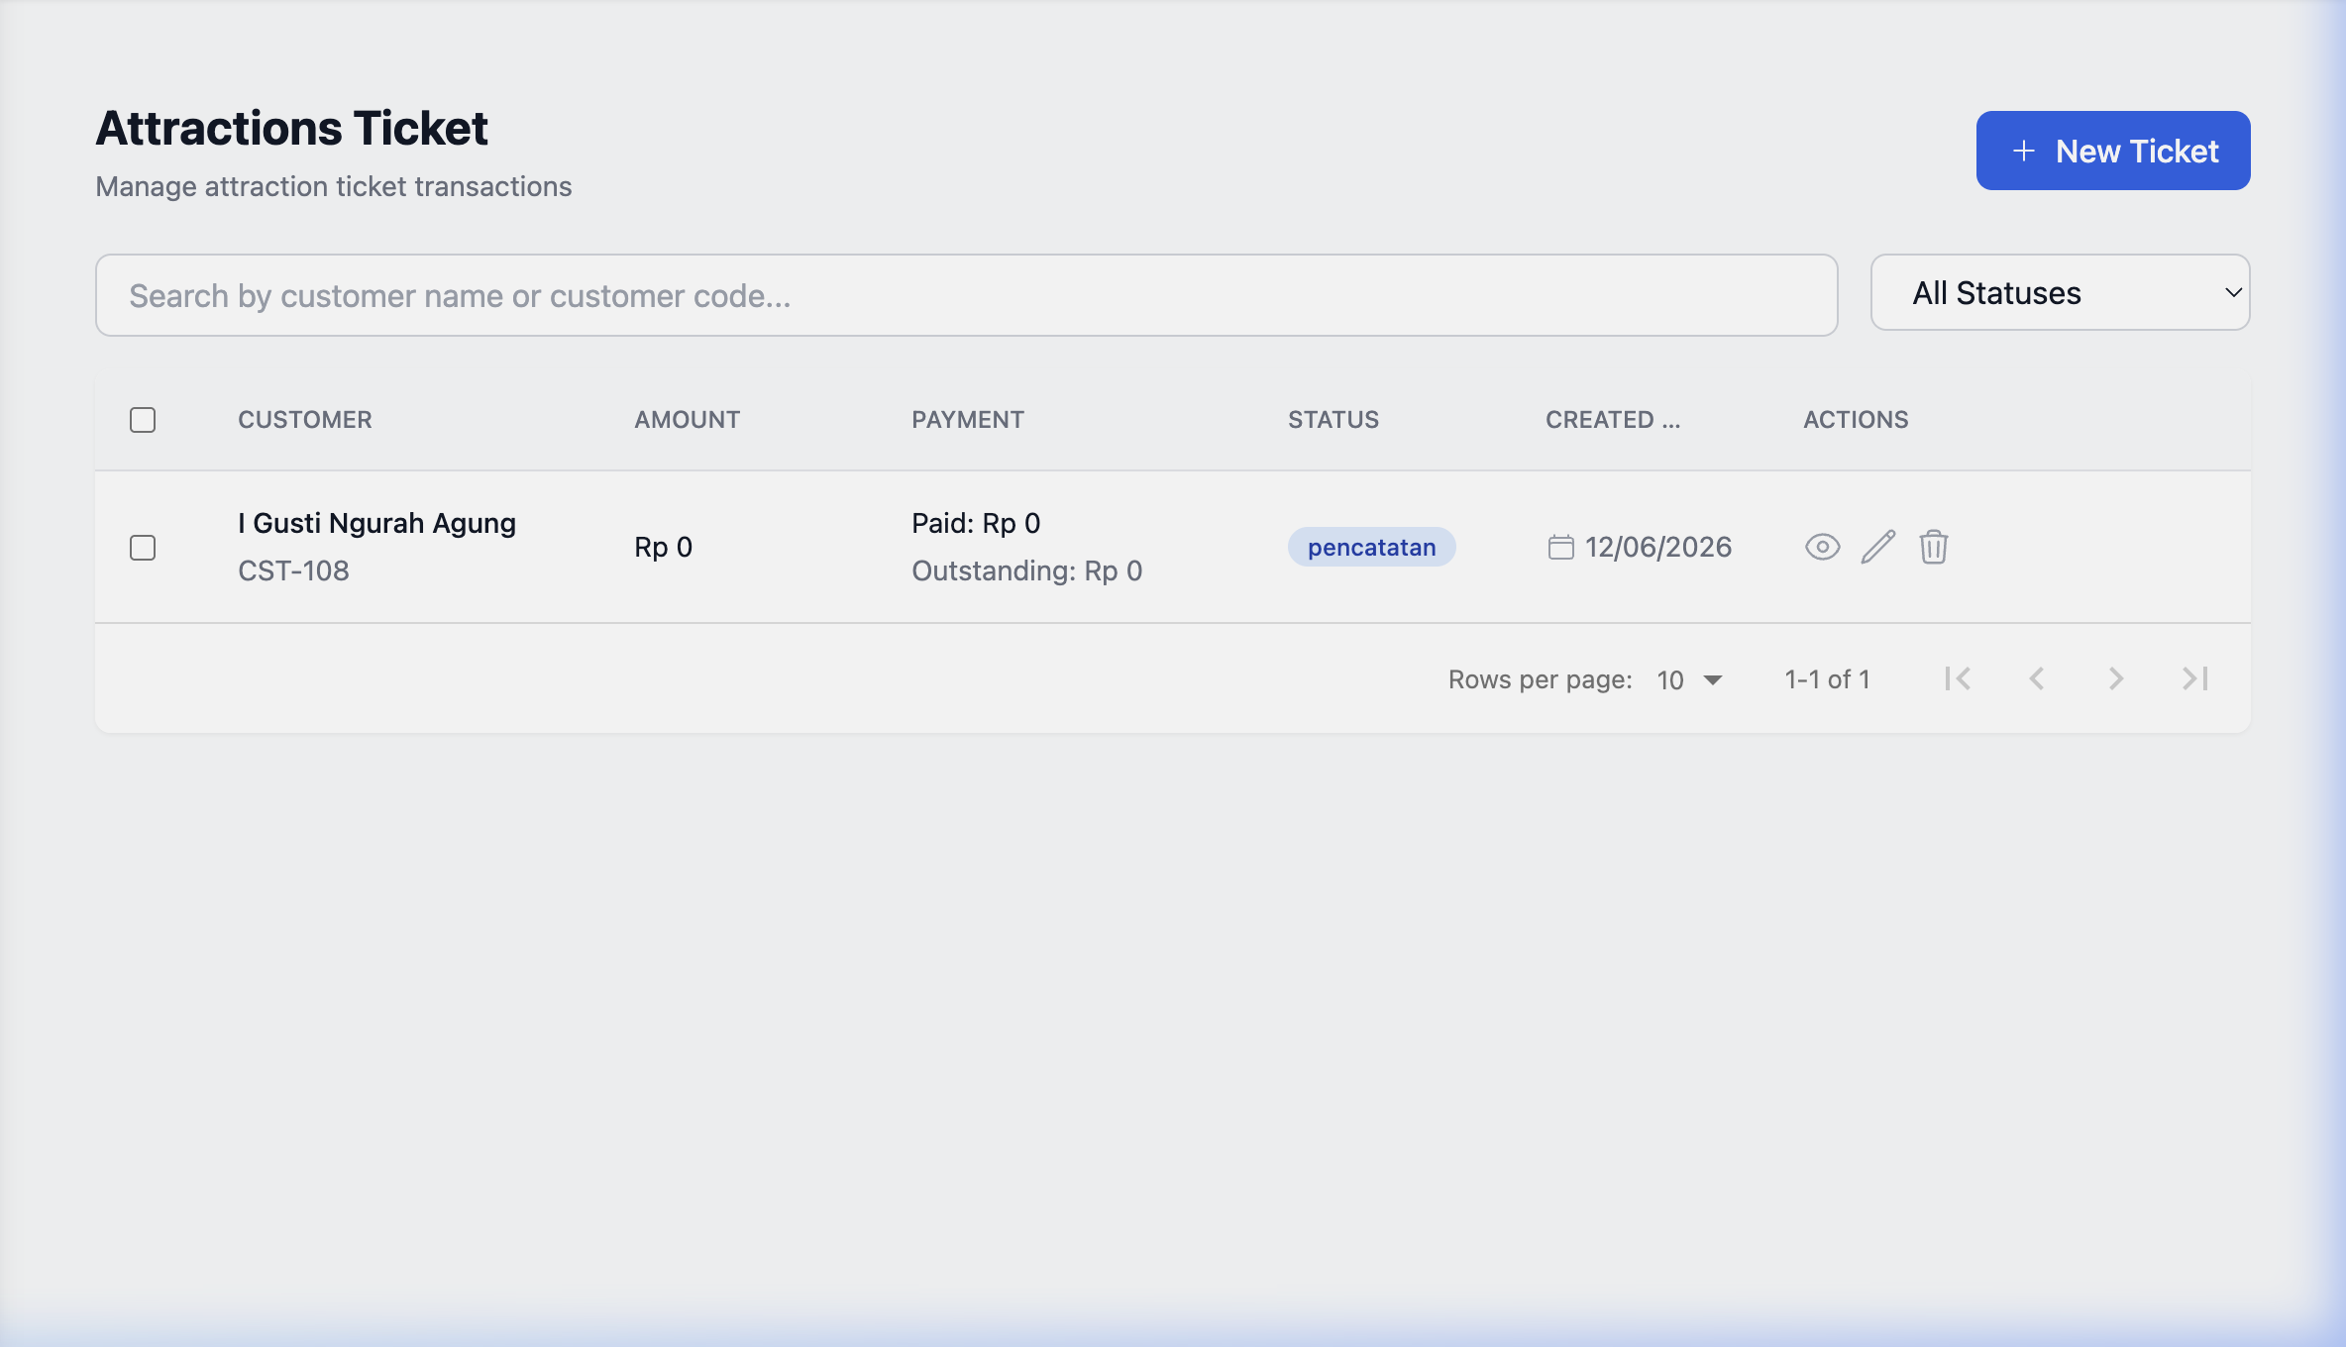The image size is (2346, 1347).
Task: Expand rows per page selector
Action: (1690, 679)
